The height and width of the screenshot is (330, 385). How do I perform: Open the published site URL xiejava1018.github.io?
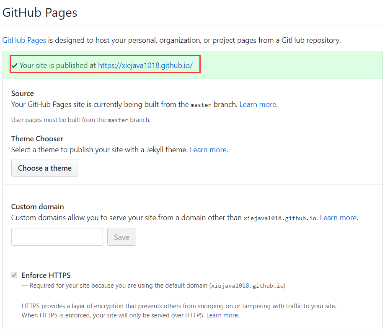tap(145, 65)
